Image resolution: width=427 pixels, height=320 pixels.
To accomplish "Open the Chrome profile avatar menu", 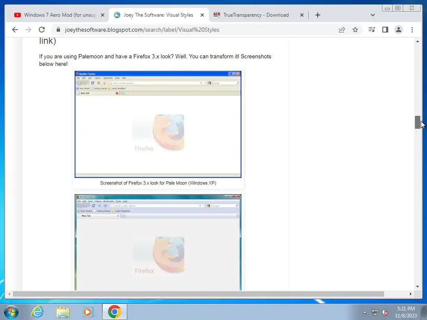I will (398, 30).
